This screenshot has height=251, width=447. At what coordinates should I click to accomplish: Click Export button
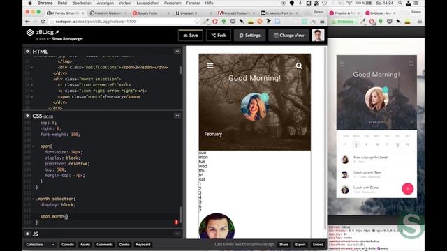click(300, 245)
